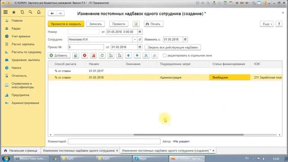Open Отчетность section in sidebar

click(x=19, y=76)
